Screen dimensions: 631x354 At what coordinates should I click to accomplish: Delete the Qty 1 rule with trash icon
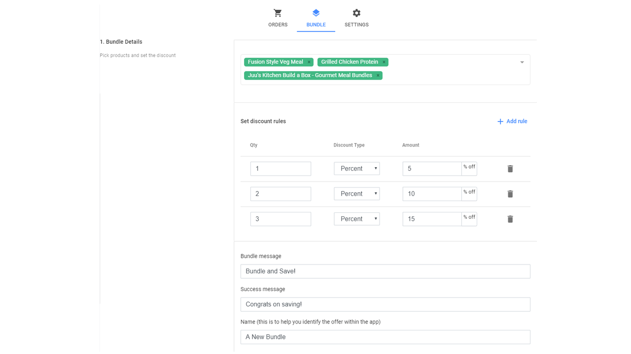pos(510,169)
